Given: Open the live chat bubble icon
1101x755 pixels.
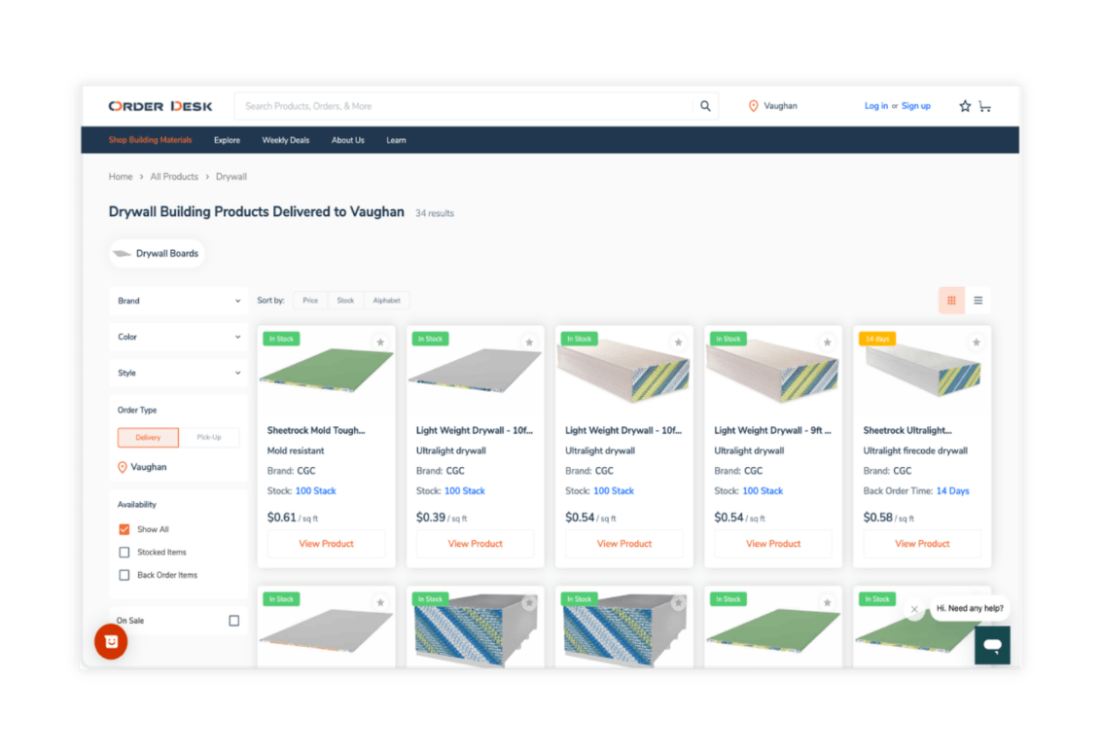Looking at the screenshot, I should 992,645.
